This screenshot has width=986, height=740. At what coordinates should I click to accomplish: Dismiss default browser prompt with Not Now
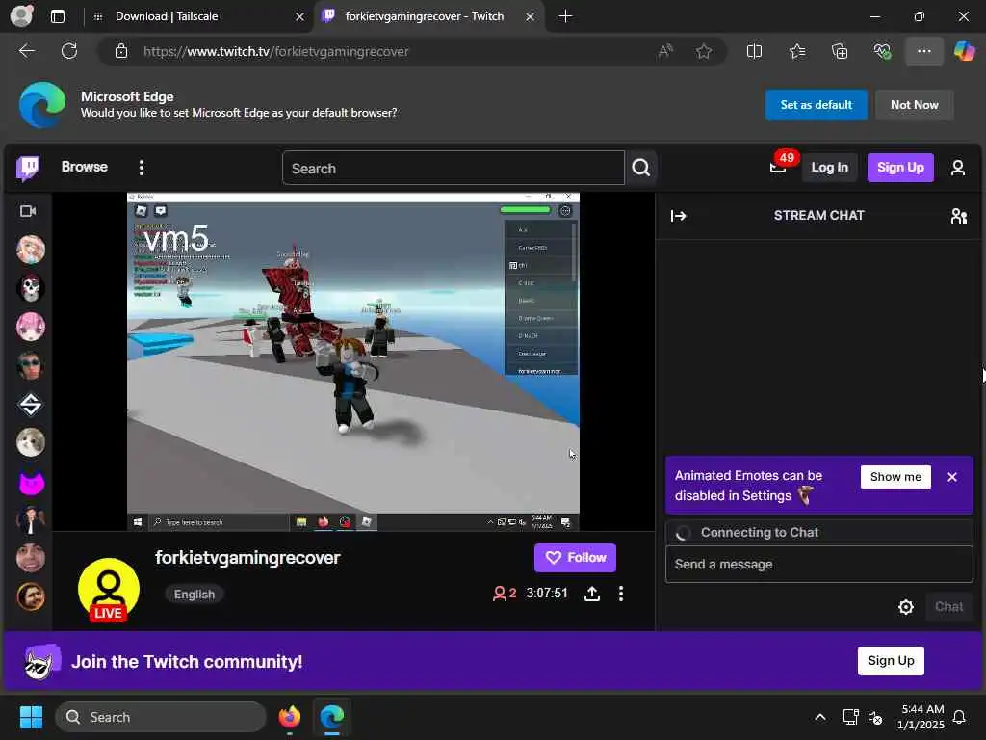click(914, 105)
